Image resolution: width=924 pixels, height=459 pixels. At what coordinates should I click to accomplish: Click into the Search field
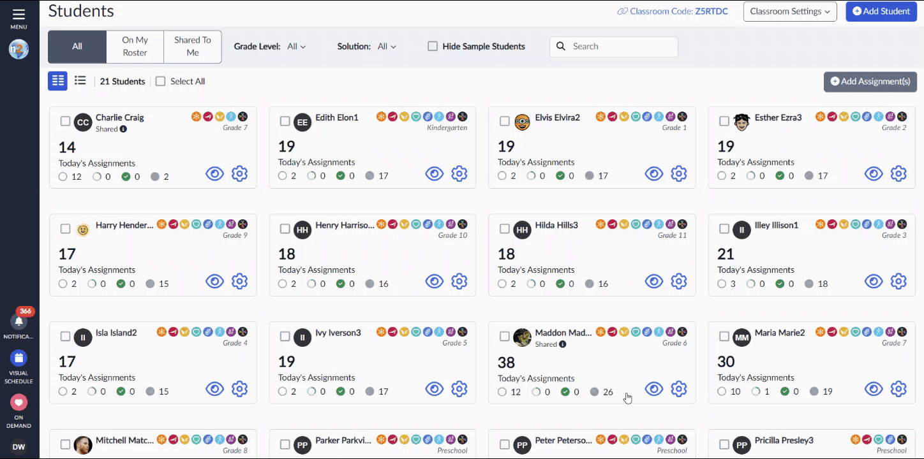(x=614, y=47)
